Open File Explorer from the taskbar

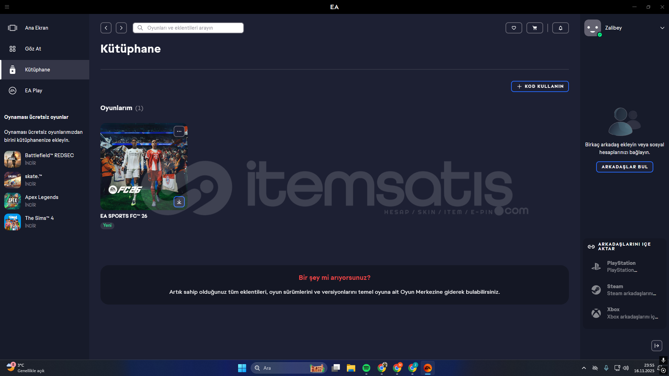pos(351,368)
